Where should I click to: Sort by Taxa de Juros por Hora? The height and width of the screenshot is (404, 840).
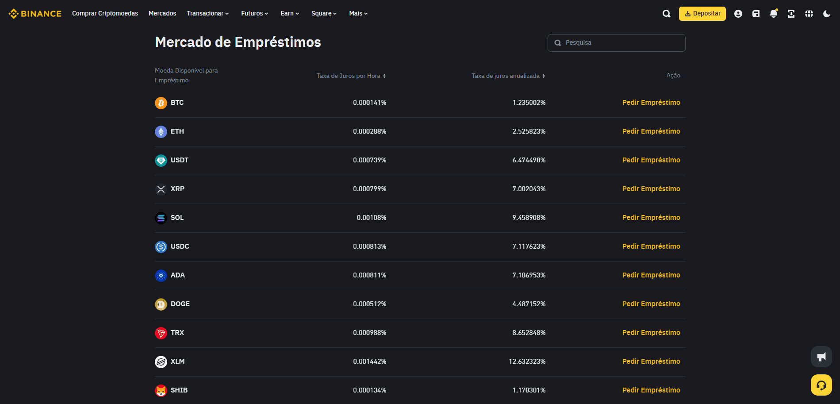pos(351,76)
